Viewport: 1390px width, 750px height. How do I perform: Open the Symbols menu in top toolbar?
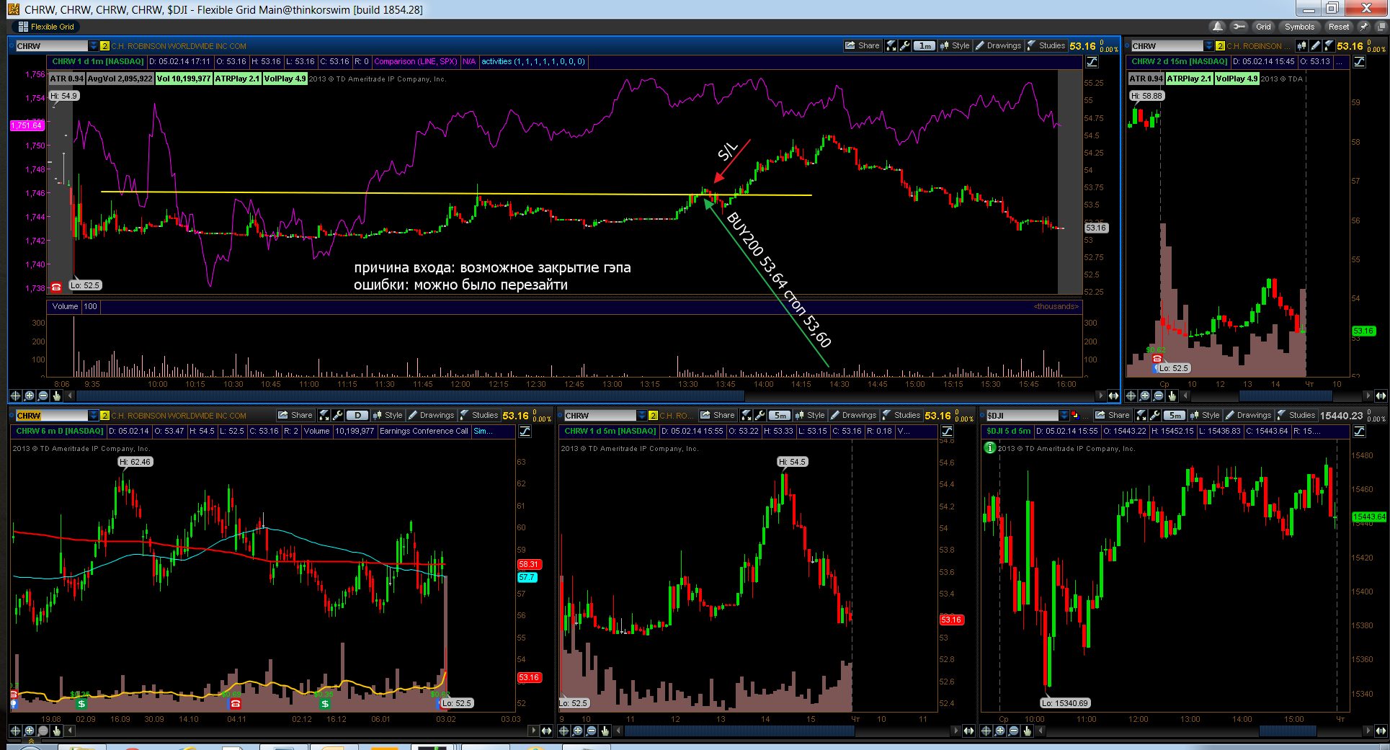coord(1299,27)
